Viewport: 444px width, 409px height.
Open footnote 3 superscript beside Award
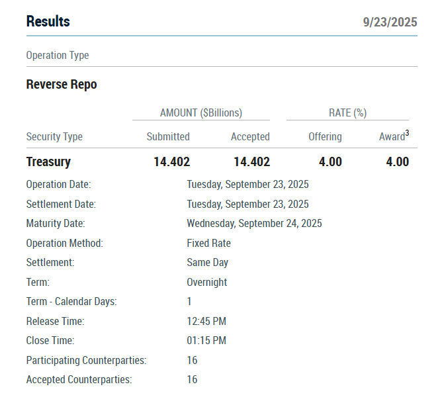pyautogui.click(x=407, y=133)
